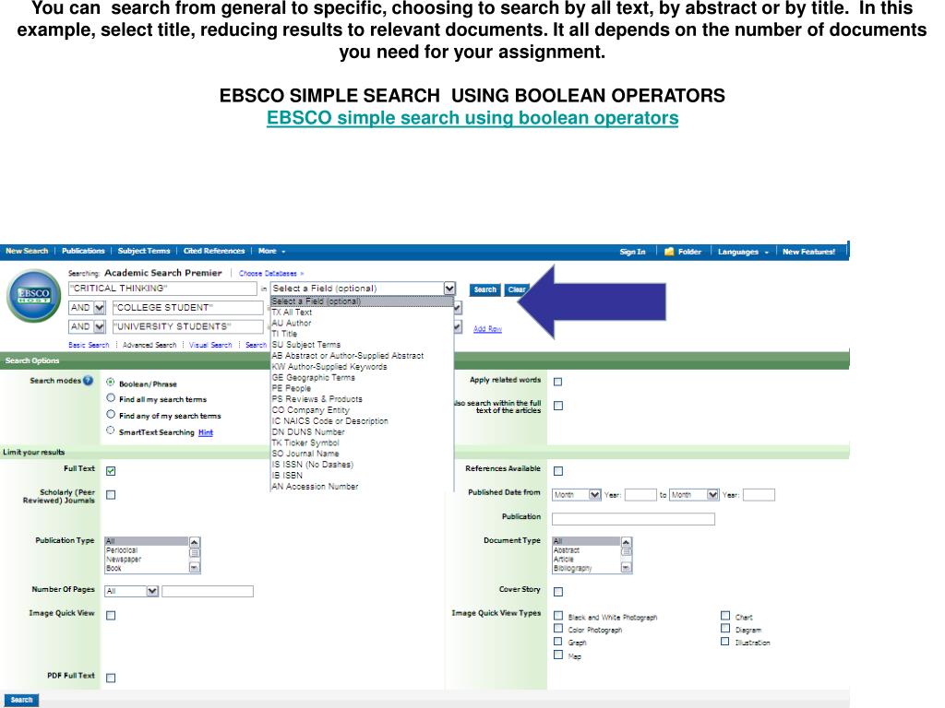Choose SO Journal Name option
Viewport: 945px width, 708px height.
[x=362, y=454]
